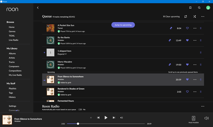Screen dimensions: 213x127
Task: Click drag handle of Rendered in Shades of Green
Action: pyautogui.click(x=201, y=92)
